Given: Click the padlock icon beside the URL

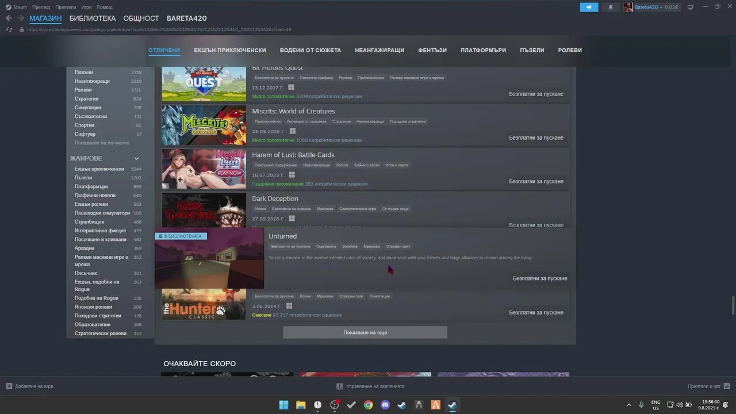Looking at the screenshot, I should point(22,29).
